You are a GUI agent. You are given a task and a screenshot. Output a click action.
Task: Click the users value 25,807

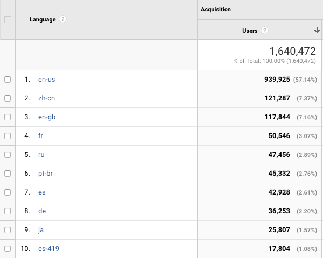pyautogui.click(x=279, y=230)
